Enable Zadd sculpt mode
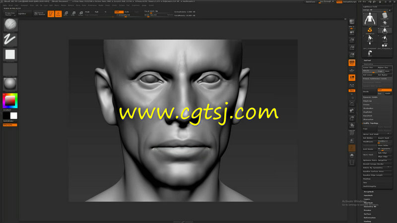The image size is (397, 223). tap(119, 12)
